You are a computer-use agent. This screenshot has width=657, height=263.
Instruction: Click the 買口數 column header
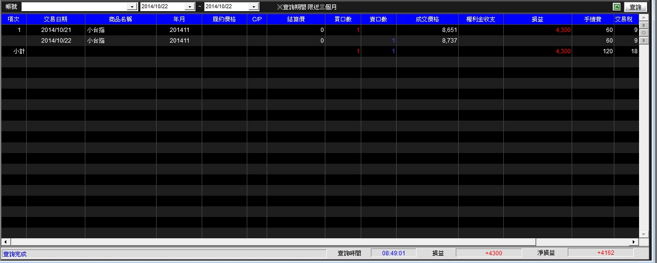[343, 19]
